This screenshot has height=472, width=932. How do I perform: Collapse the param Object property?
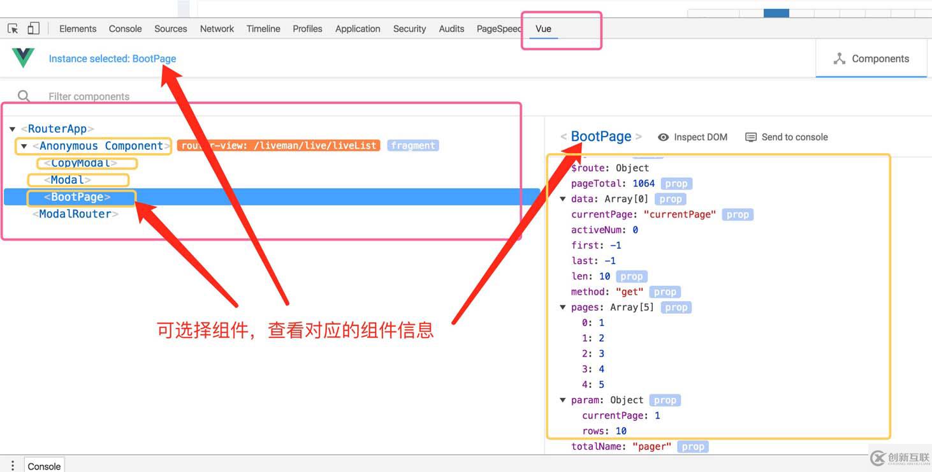(x=563, y=401)
